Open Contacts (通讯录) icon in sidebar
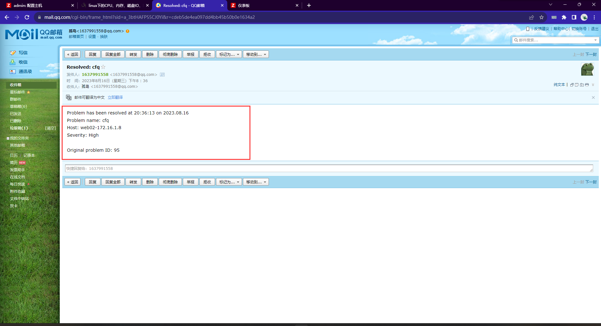The height and width of the screenshot is (326, 601). (13, 71)
